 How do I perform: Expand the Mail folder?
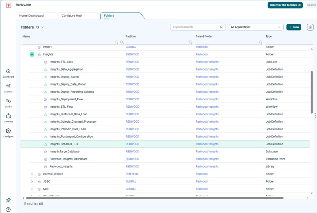pos(32,189)
